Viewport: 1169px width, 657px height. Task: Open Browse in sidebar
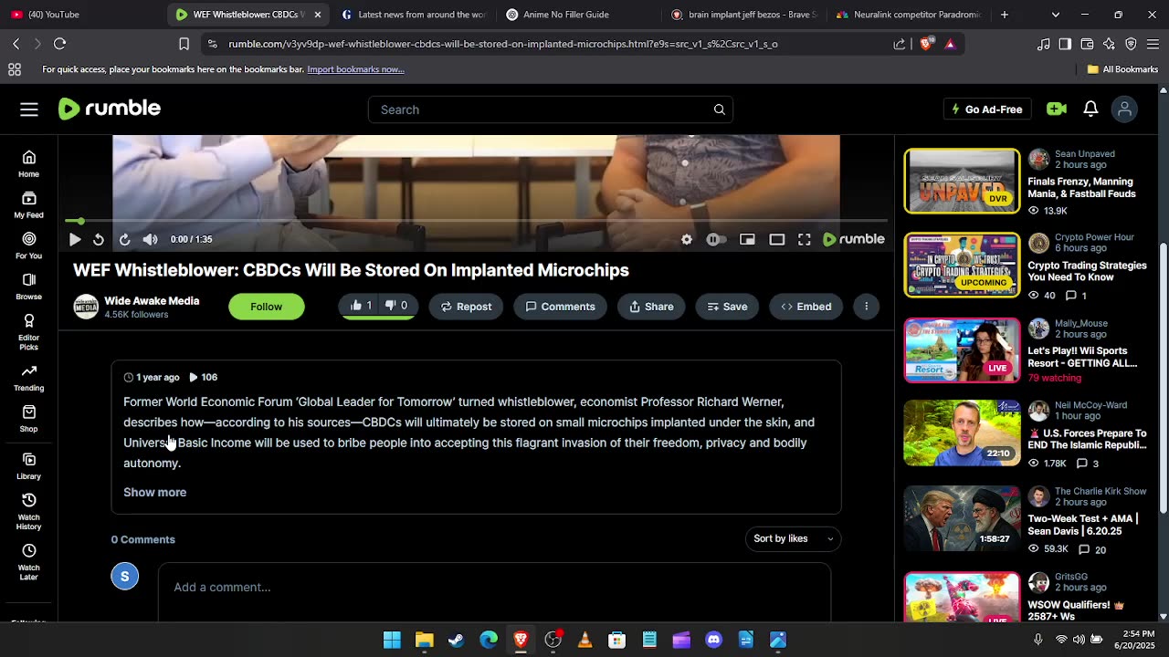coord(29,287)
